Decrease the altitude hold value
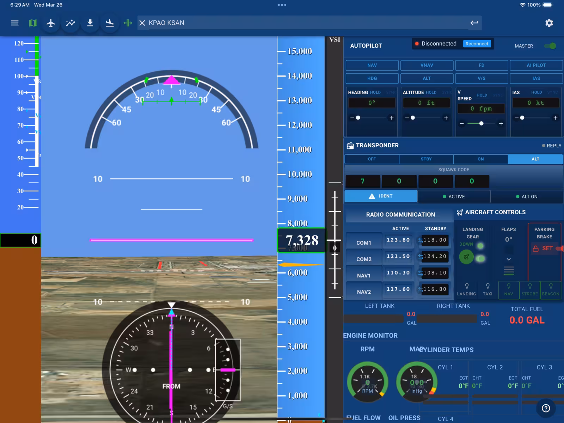This screenshot has width=564, height=423. coord(407,118)
